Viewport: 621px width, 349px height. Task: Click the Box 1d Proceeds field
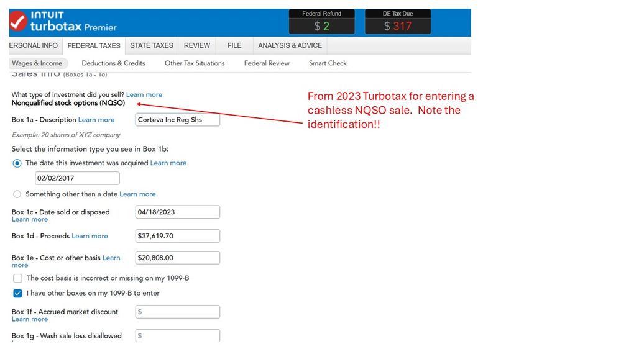point(177,236)
